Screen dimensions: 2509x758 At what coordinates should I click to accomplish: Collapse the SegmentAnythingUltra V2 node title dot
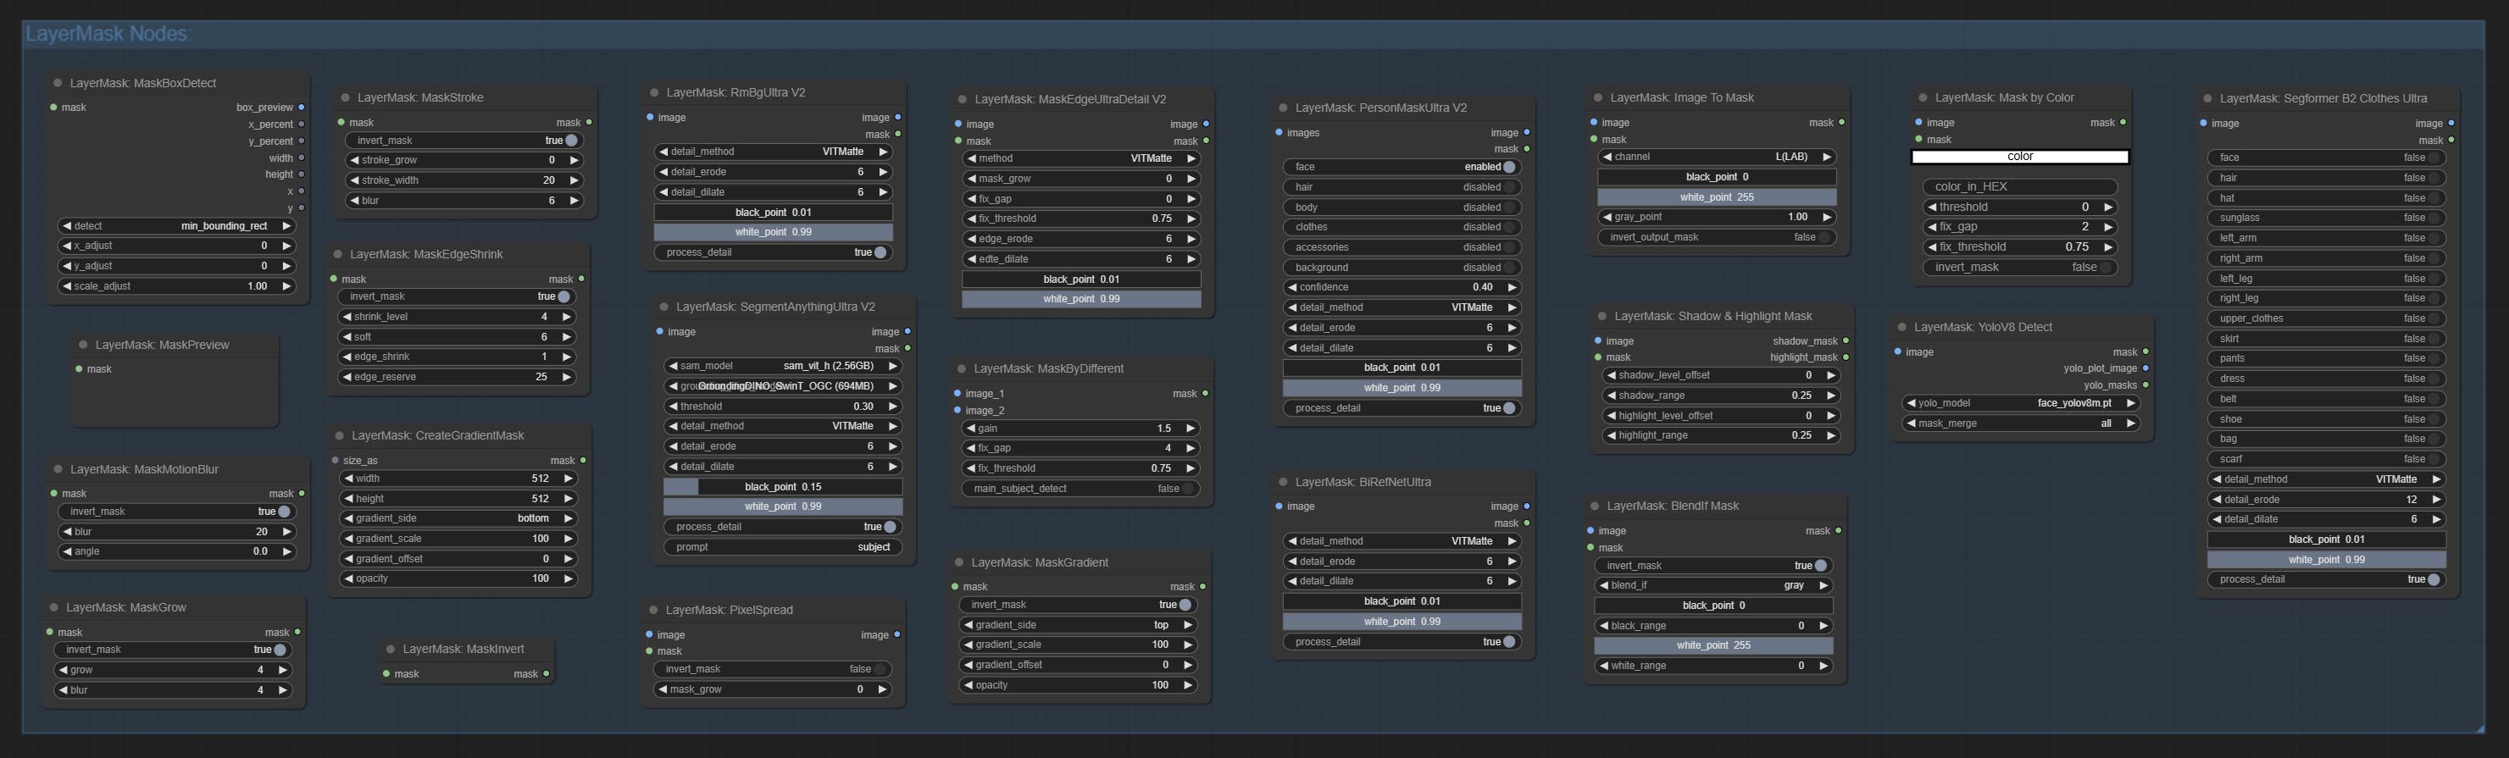[x=664, y=307]
